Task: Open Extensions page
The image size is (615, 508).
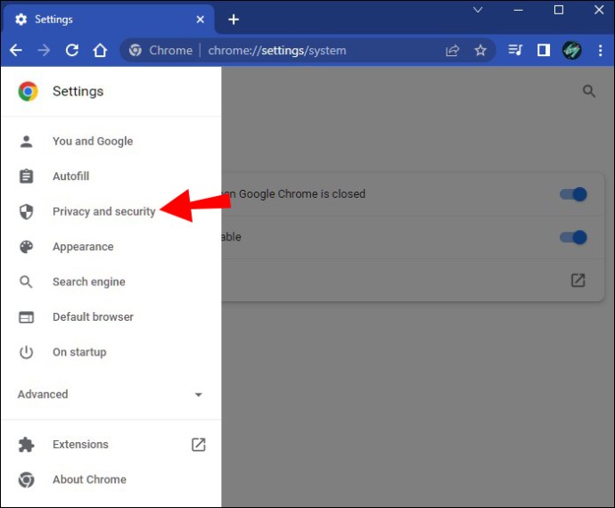Action: click(x=80, y=445)
